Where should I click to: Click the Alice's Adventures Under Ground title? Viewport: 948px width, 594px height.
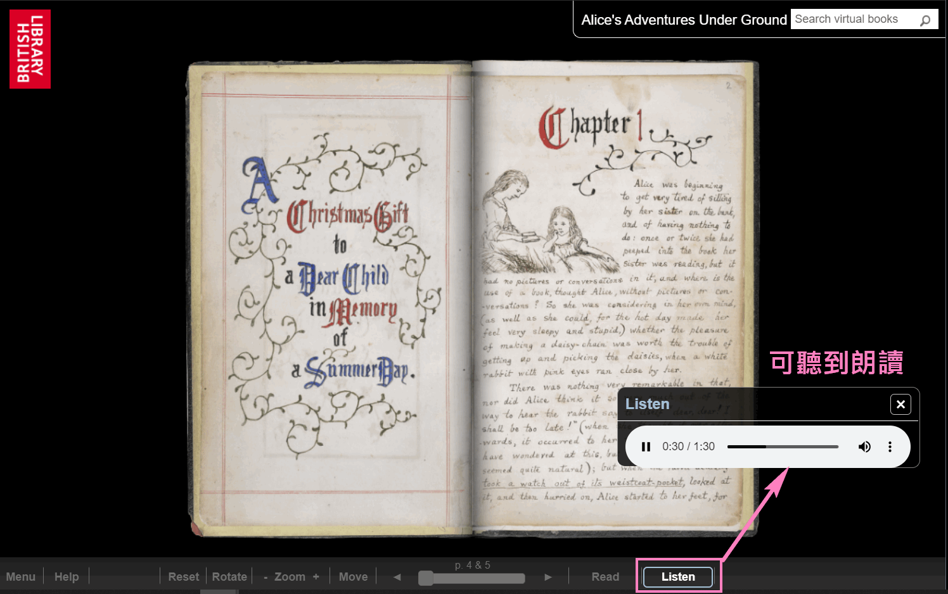(684, 20)
